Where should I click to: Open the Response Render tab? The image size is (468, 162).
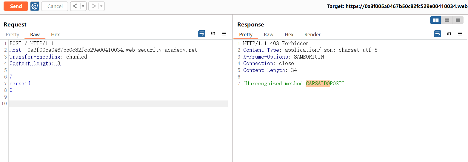click(312, 34)
